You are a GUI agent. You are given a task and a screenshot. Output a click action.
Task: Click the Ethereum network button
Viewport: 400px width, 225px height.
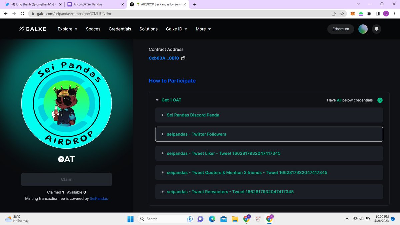pyautogui.click(x=341, y=29)
